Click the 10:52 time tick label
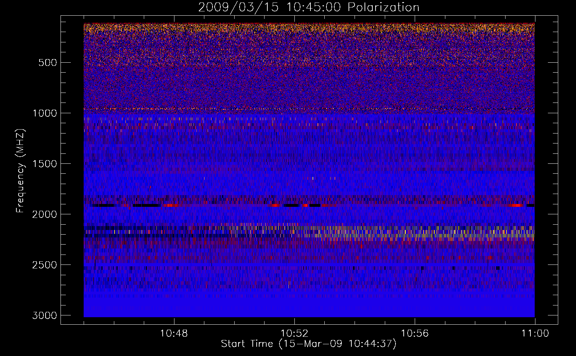Screen dimensions: 576x356 294,334
